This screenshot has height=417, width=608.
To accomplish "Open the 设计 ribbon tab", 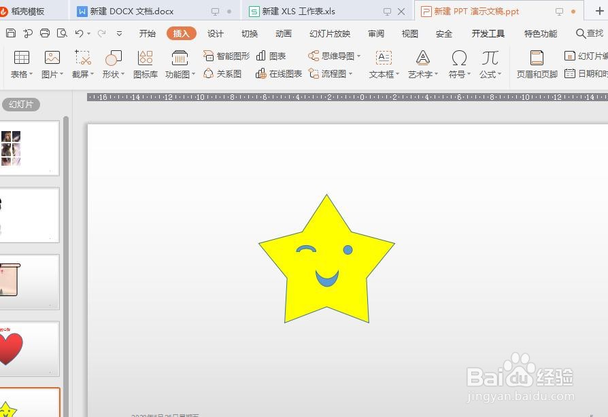I will coord(215,34).
